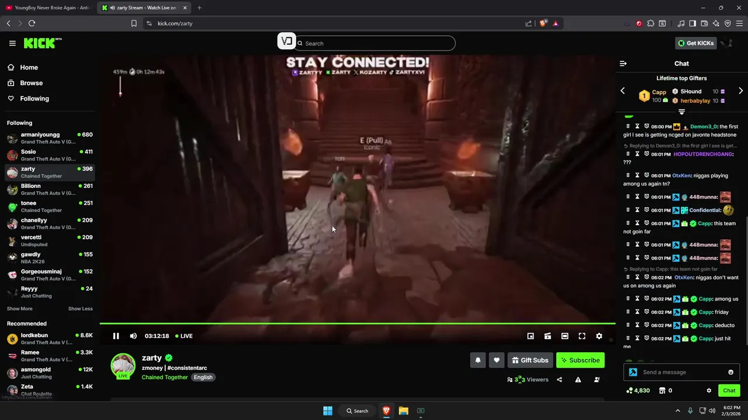Jump to LIVE in the player
748x420 pixels.
click(183, 336)
